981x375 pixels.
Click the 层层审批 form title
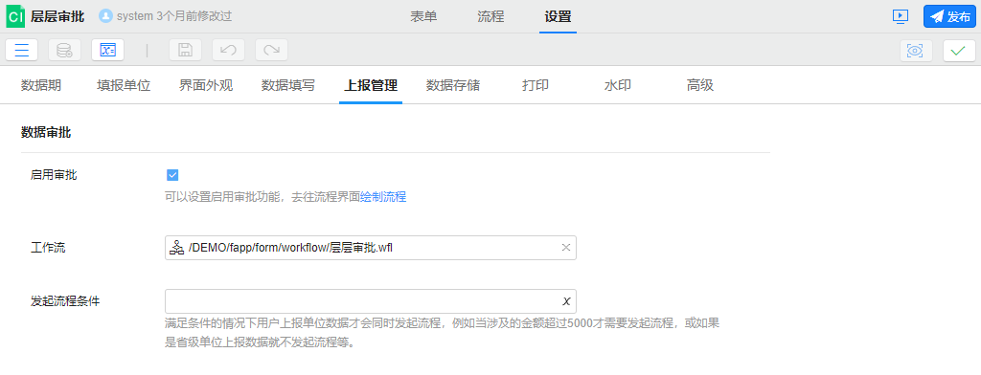click(57, 17)
